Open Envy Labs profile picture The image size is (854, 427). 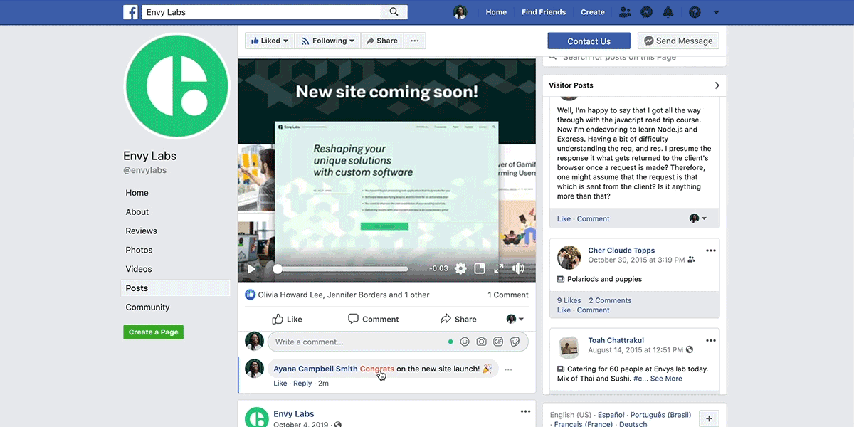[x=177, y=86]
